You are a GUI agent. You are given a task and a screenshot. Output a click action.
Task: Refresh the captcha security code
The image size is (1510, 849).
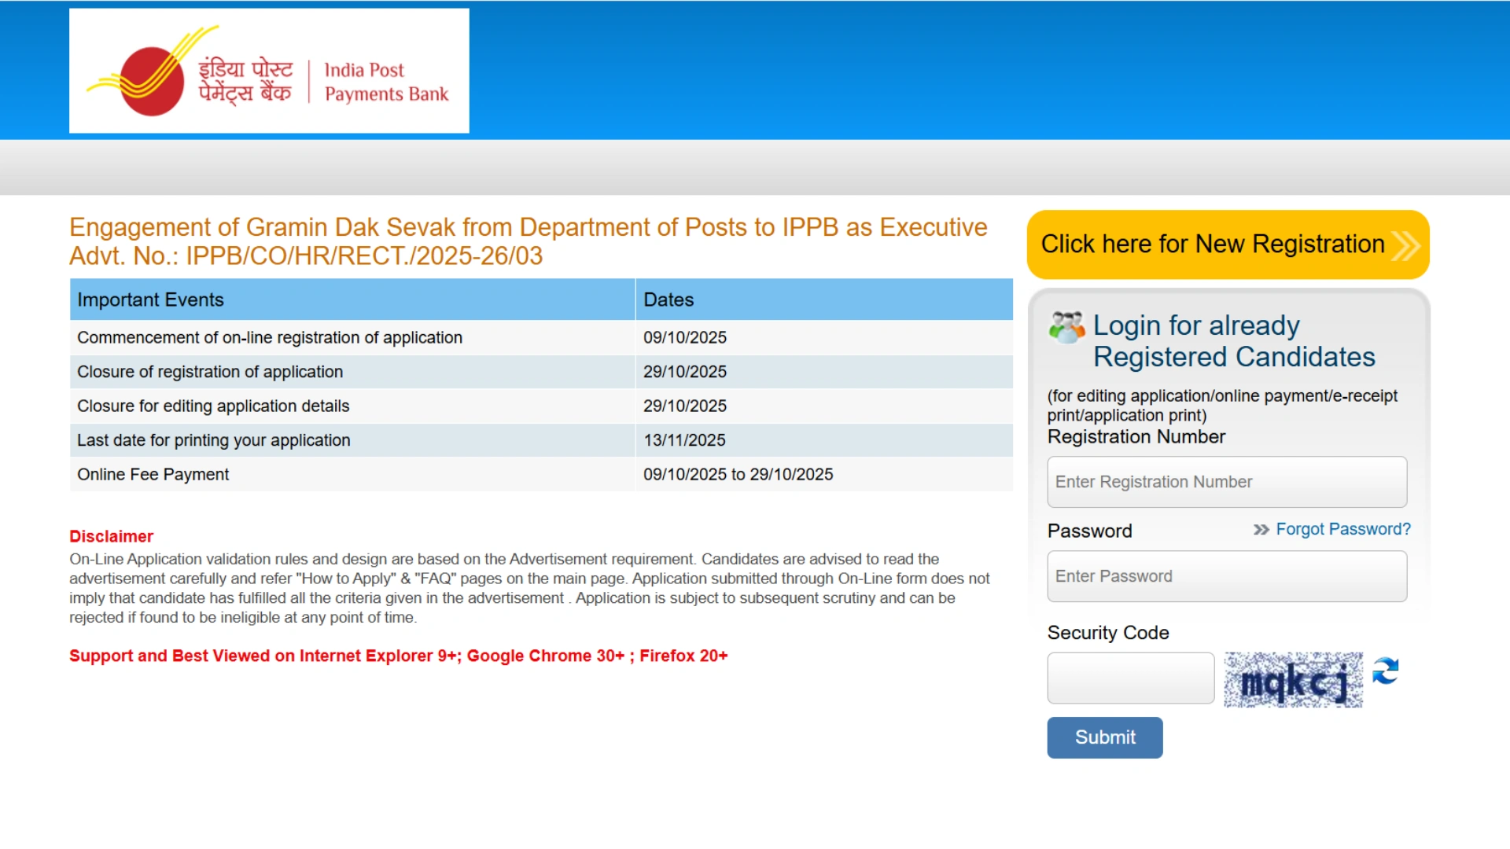click(x=1385, y=671)
